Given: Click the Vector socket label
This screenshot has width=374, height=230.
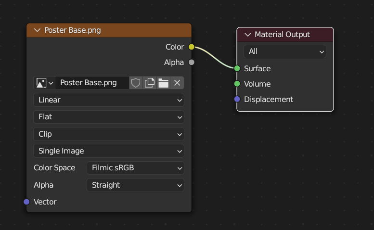Looking at the screenshot, I should pyautogui.click(x=45, y=202).
